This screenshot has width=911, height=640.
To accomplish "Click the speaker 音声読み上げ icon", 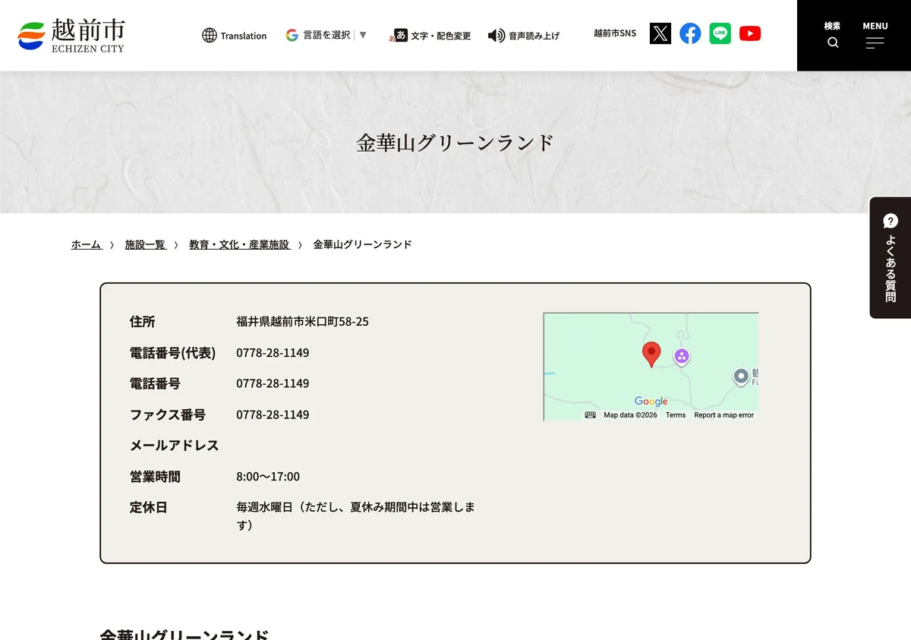I will point(496,36).
